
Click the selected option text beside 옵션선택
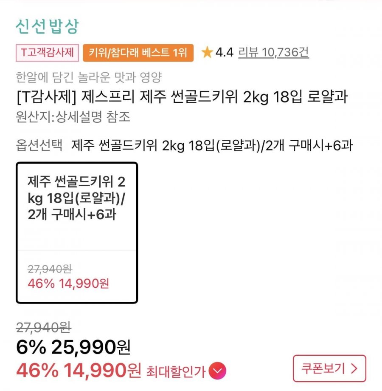[x=212, y=146]
